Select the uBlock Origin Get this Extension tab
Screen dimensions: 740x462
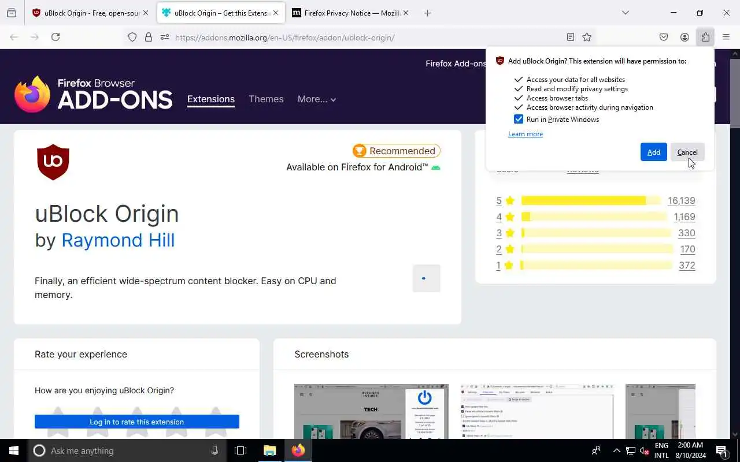click(x=221, y=13)
